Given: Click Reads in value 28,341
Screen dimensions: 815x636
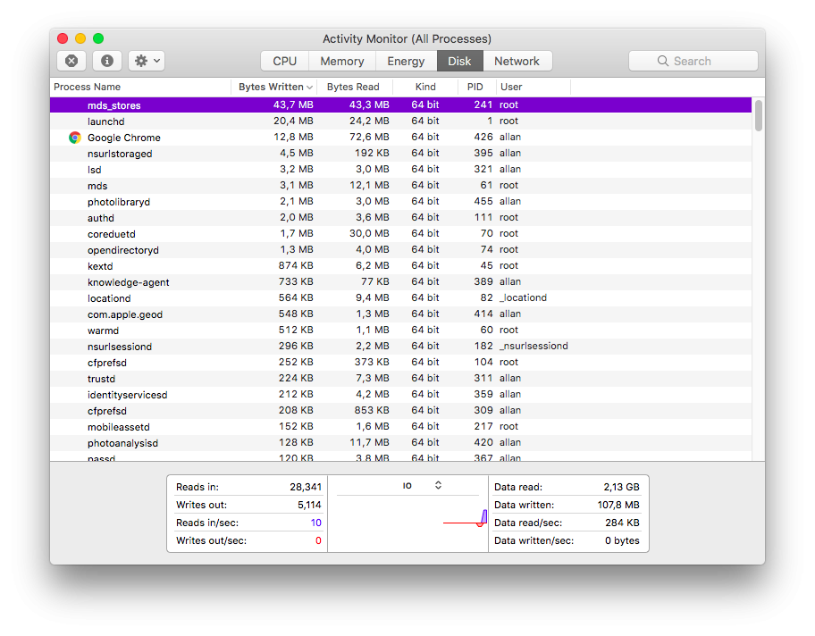Looking at the screenshot, I should coord(306,487).
